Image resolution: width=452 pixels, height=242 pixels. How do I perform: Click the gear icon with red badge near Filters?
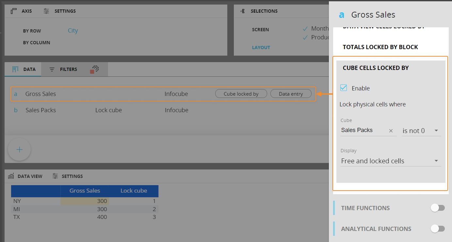click(95, 69)
